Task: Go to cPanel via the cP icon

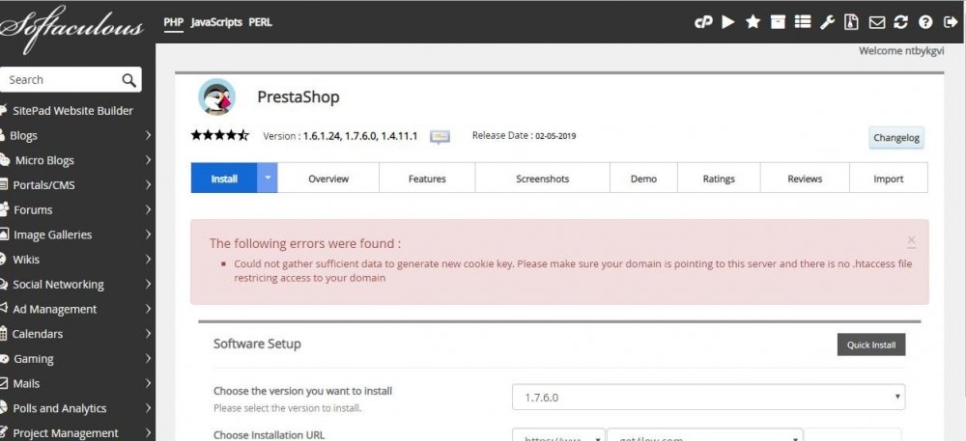Action: 703,22
